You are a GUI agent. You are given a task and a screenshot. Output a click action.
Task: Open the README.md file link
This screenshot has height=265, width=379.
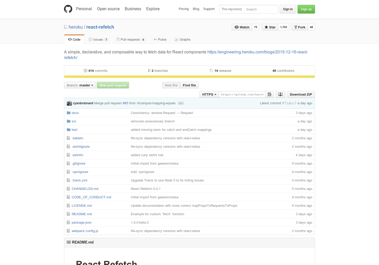pyautogui.click(x=81, y=214)
